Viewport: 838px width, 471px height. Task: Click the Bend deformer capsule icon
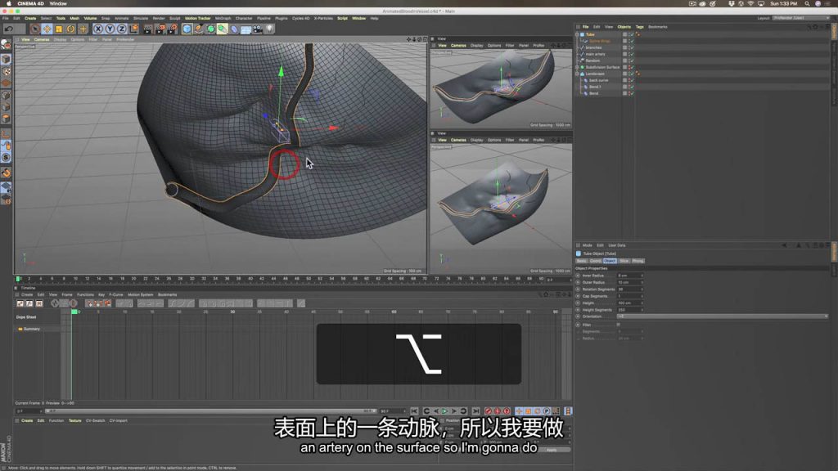234,29
